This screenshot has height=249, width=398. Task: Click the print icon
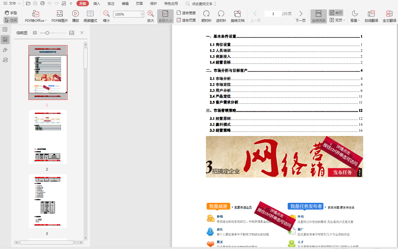click(x=42, y=3)
